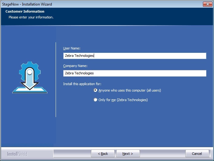Click into the User Name text field
214x161 pixels.
click(x=134, y=56)
